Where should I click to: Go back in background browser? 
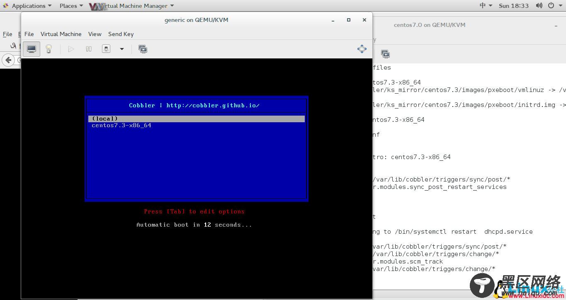tap(8, 60)
